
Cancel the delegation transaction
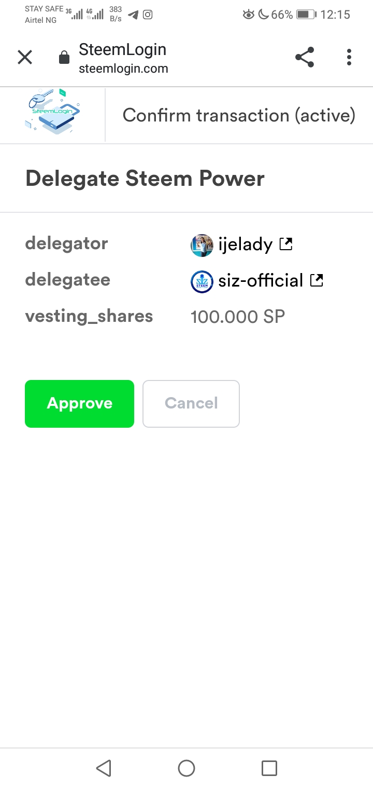point(191,404)
